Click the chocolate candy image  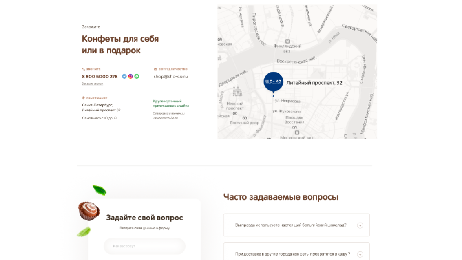point(89,210)
